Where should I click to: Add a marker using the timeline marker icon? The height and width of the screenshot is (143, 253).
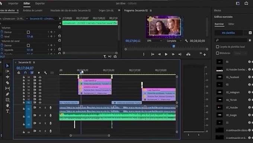click(39, 73)
